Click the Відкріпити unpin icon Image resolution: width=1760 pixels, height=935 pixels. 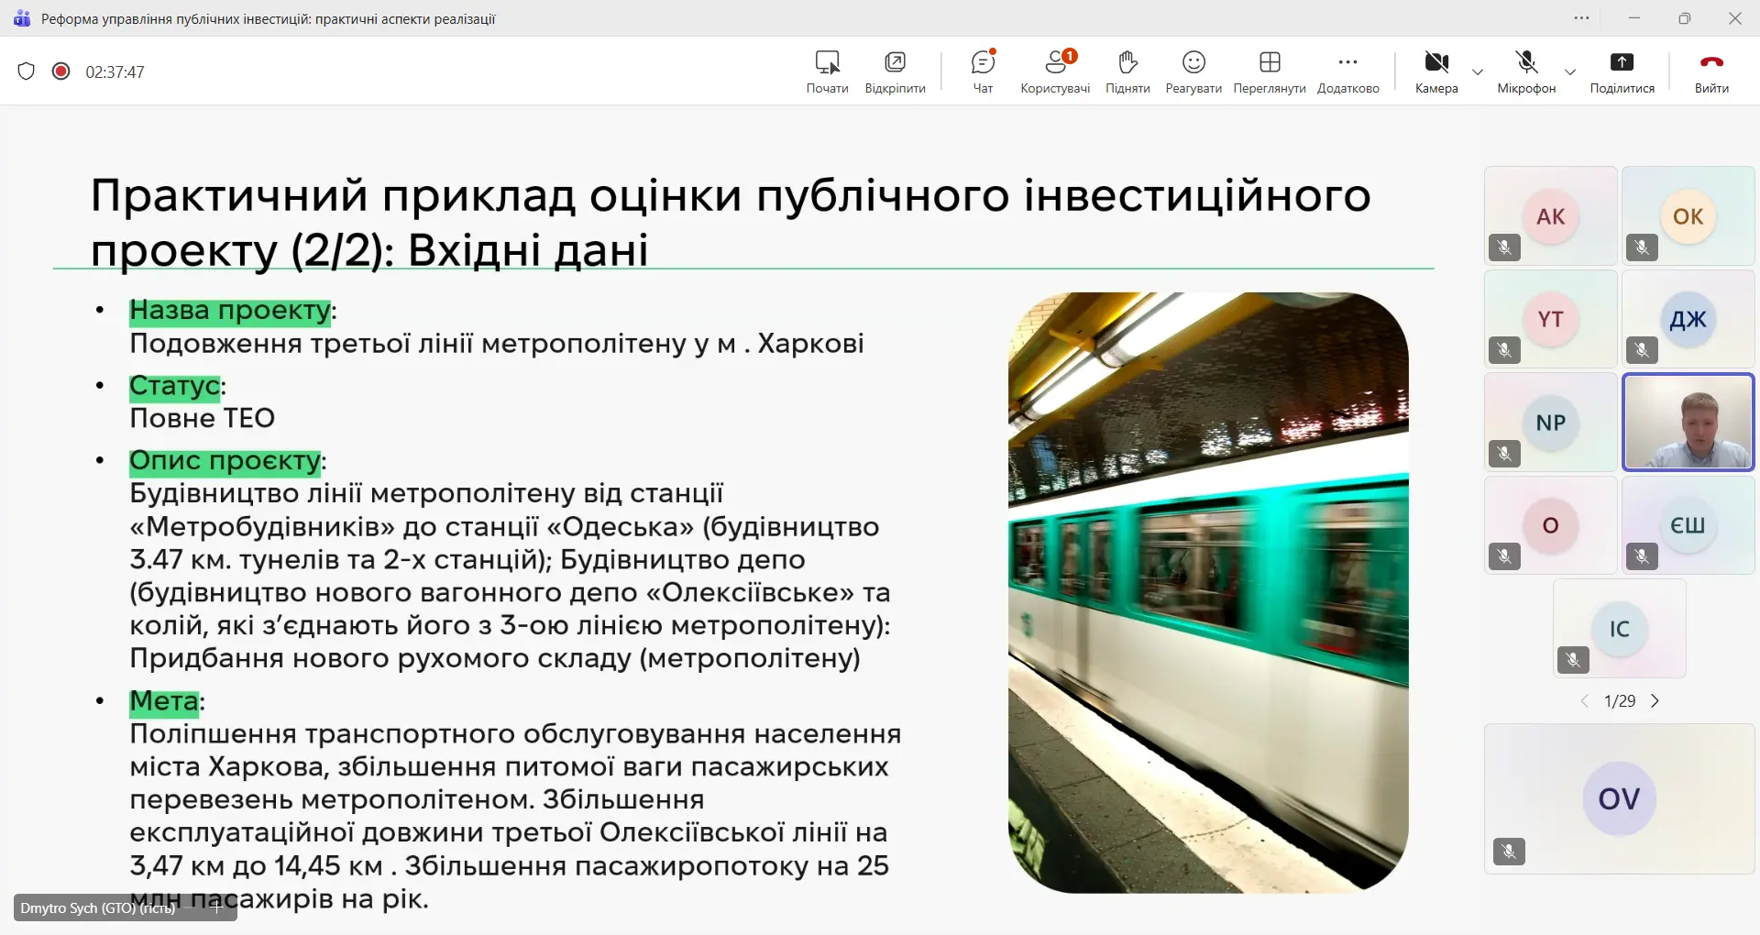[895, 63]
